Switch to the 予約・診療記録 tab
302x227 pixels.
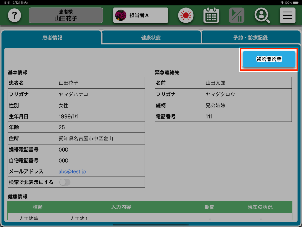tap(250, 38)
